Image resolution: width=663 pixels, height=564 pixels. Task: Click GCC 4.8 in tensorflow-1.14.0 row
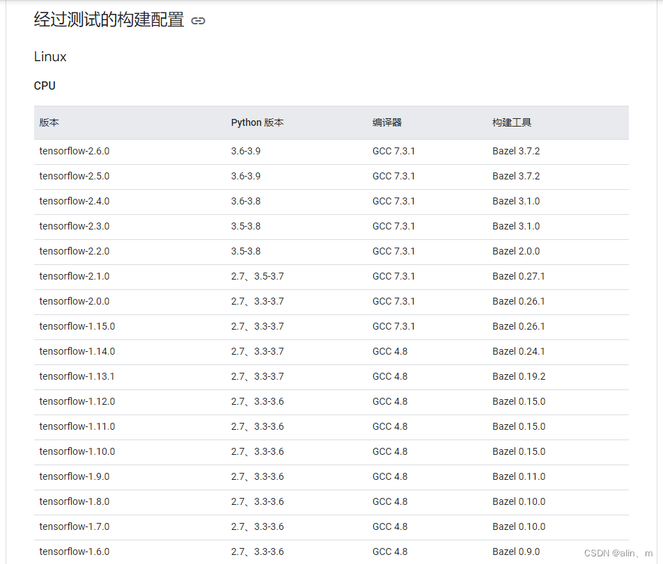click(390, 351)
